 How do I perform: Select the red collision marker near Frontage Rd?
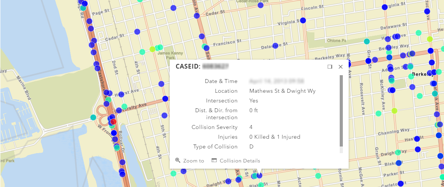pos(113,122)
